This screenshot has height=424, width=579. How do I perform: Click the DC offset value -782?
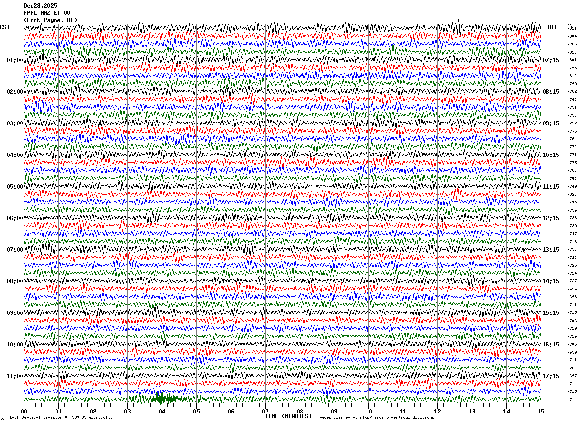tap(572, 91)
